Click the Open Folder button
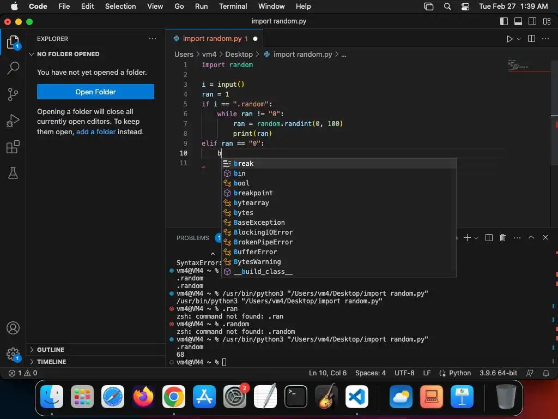The height and width of the screenshot is (419, 558). (x=95, y=92)
